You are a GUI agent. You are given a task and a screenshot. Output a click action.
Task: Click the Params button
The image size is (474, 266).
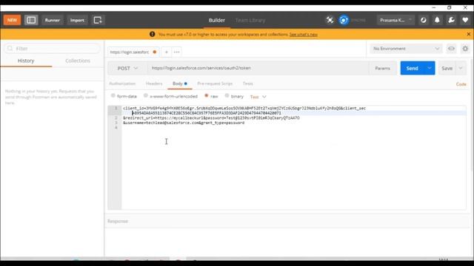point(382,69)
